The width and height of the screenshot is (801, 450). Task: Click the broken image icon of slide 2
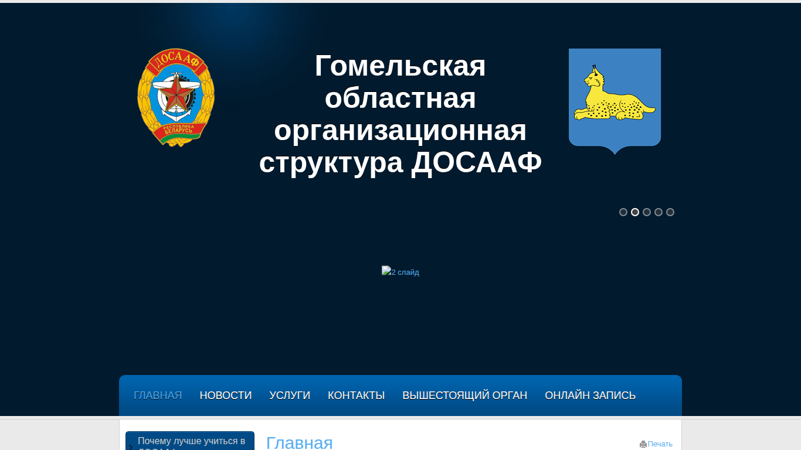coord(386,271)
